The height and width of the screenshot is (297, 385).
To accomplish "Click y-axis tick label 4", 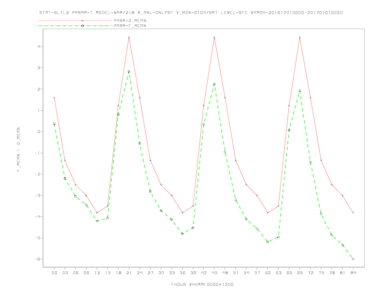I will coord(39,47).
